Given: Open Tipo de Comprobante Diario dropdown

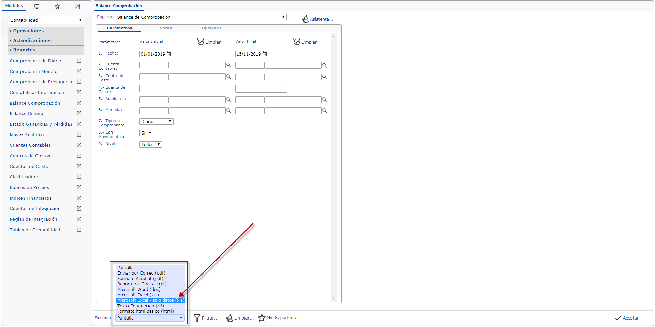Looking at the screenshot, I should 157,121.
